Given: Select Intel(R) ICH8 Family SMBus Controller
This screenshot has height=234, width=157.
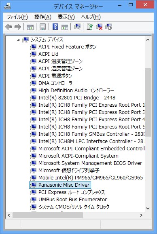Looking at the screenshot, I should pyautogui.click(x=91, y=134).
